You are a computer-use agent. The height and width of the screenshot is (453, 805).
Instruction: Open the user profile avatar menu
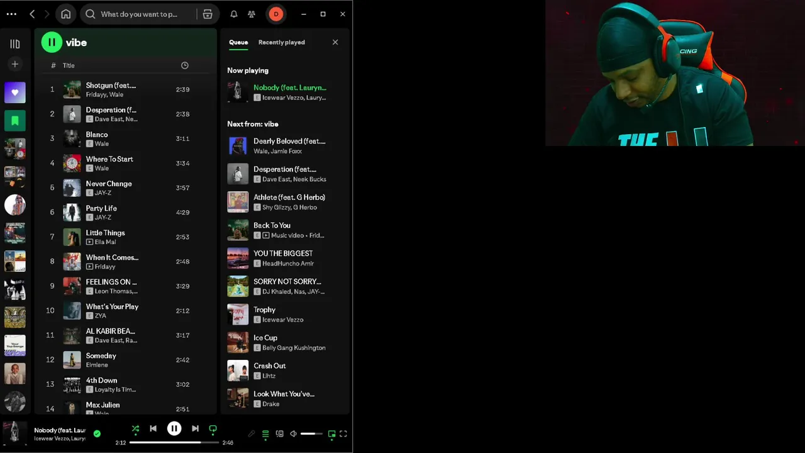(x=275, y=14)
